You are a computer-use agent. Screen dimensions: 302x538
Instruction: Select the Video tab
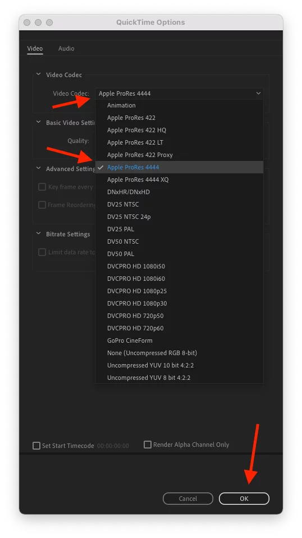35,48
